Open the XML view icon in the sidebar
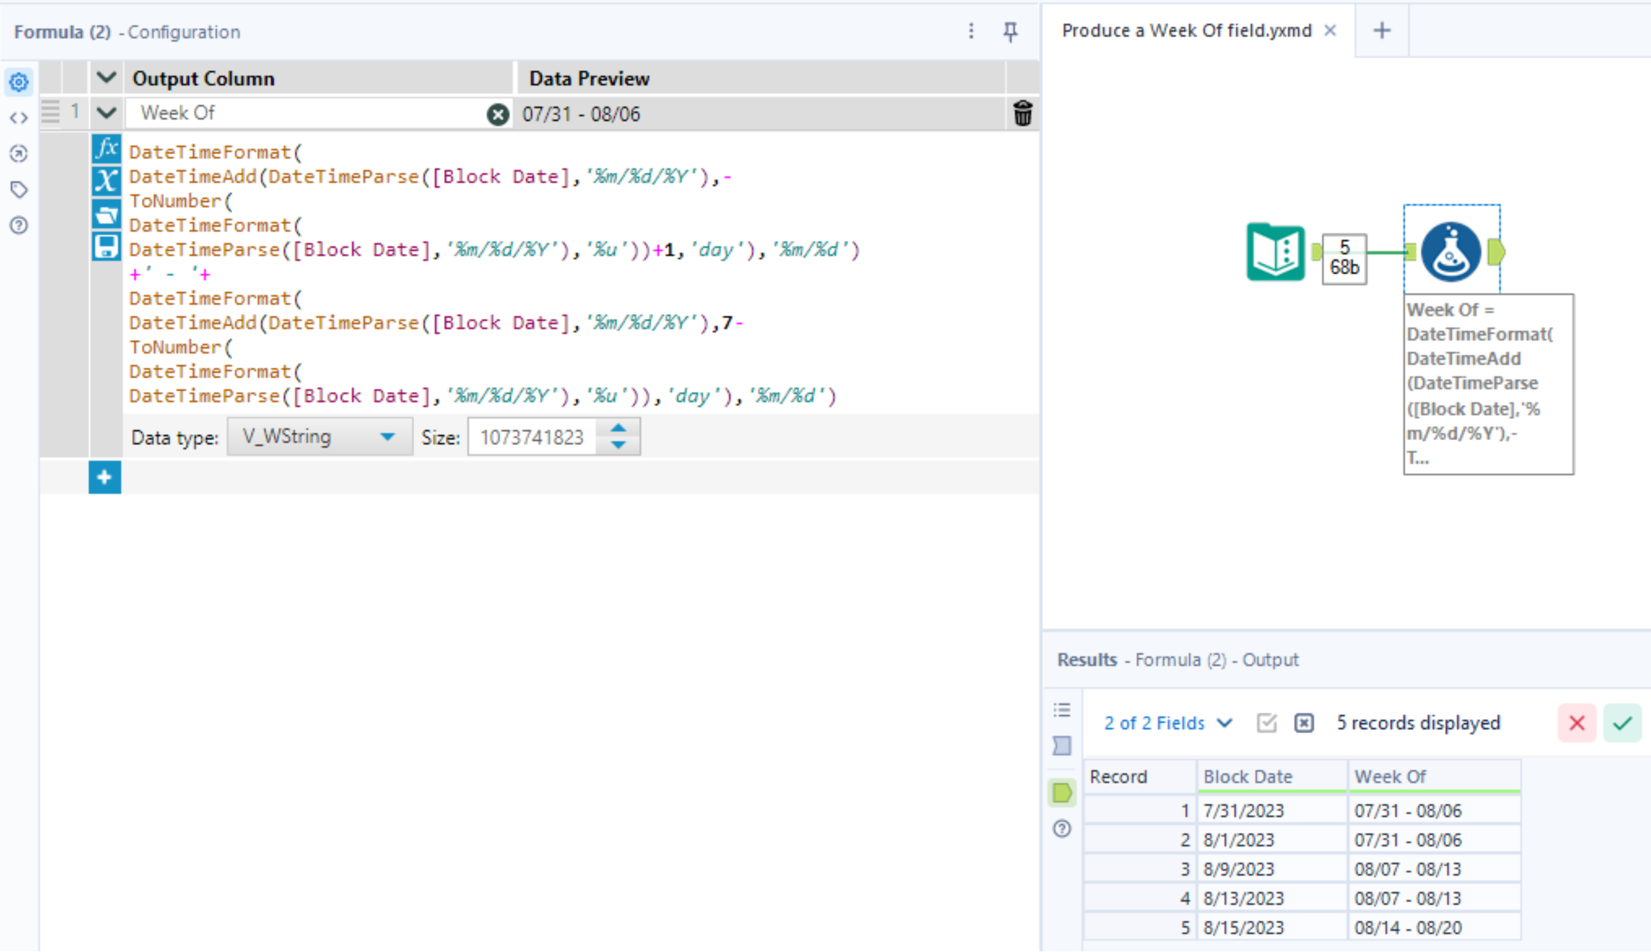Screen dimensions: 1651x952 [19, 118]
